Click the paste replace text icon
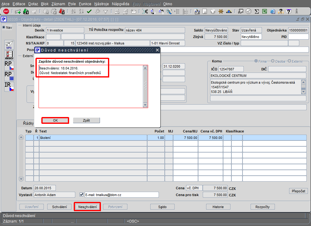The width and height of the screenshot is (311, 226). [161, 11]
